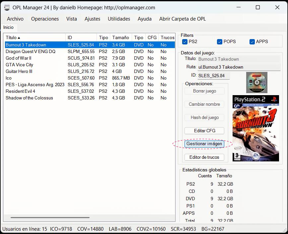Open the Editar CFG editor
This screenshot has height=234, width=288.
coord(204,131)
